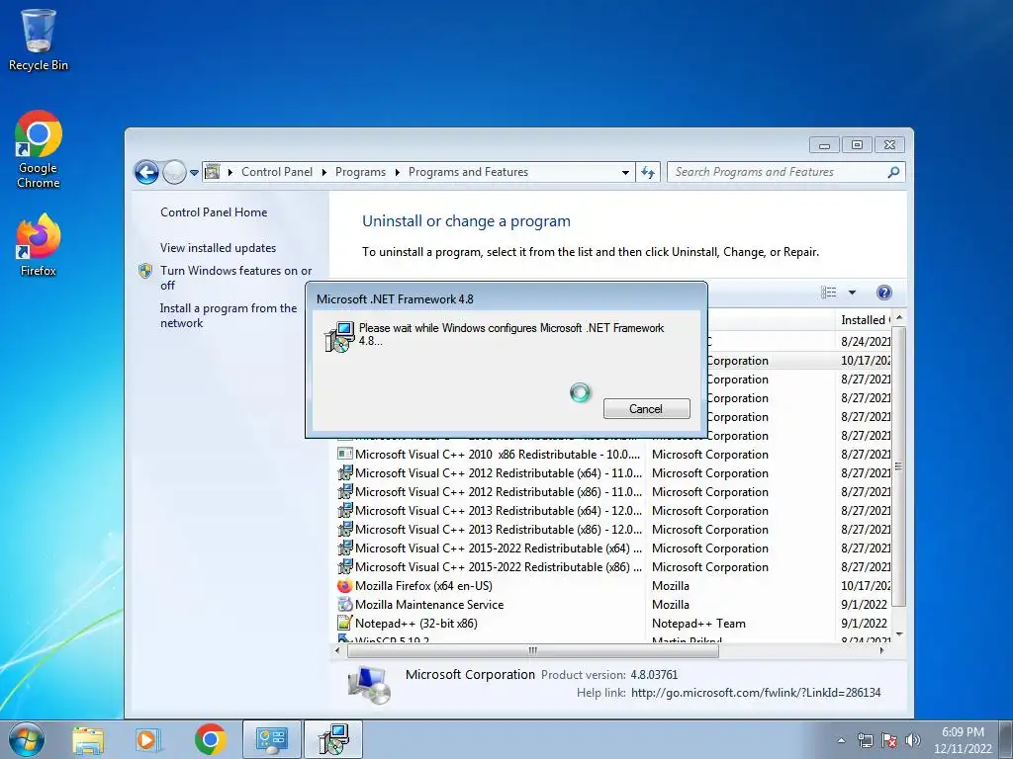Click the vertical scrollbar thumb in program list
Viewport: 1013px width, 759px height.
(x=898, y=466)
